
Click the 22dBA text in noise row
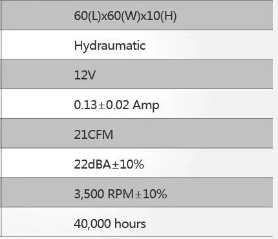(92, 164)
